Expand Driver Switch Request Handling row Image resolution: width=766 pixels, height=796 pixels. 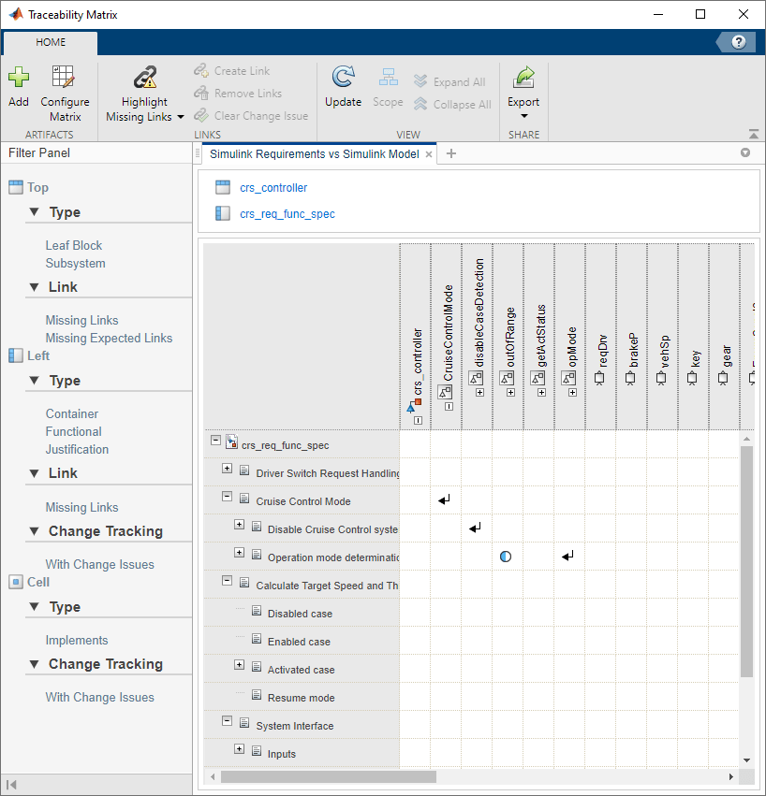tap(228, 468)
